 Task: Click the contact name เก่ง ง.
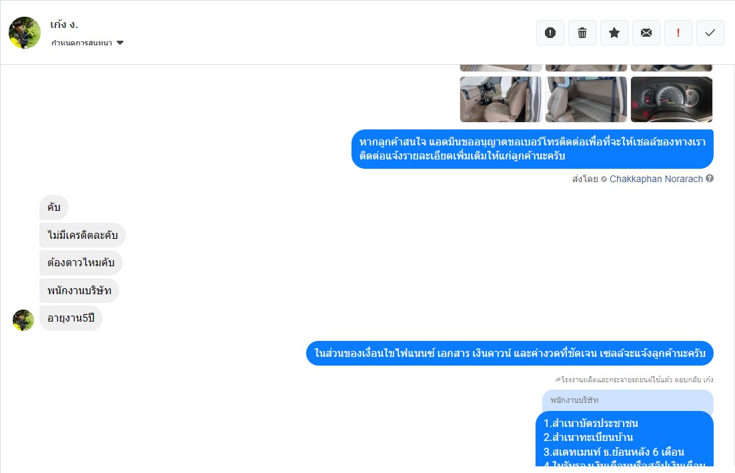[x=64, y=25]
